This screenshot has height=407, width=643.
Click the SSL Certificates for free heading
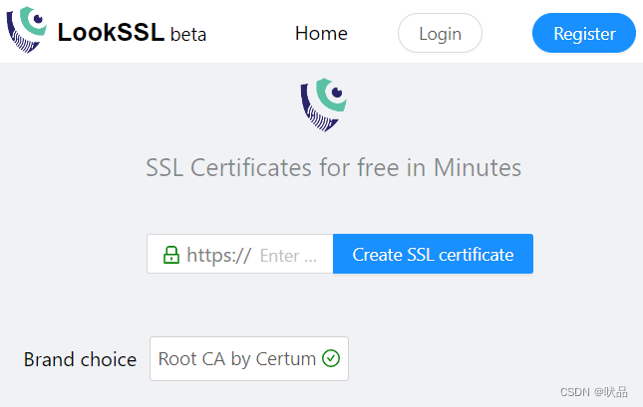coord(333,167)
